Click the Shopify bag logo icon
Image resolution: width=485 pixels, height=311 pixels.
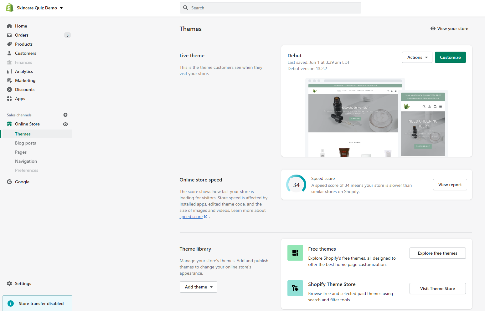pyautogui.click(x=10, y=8)
